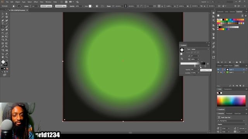The height and width of the screenshot is (139, 248).
Task: Swap fill and stroke arrows
Action: (7, 61)
